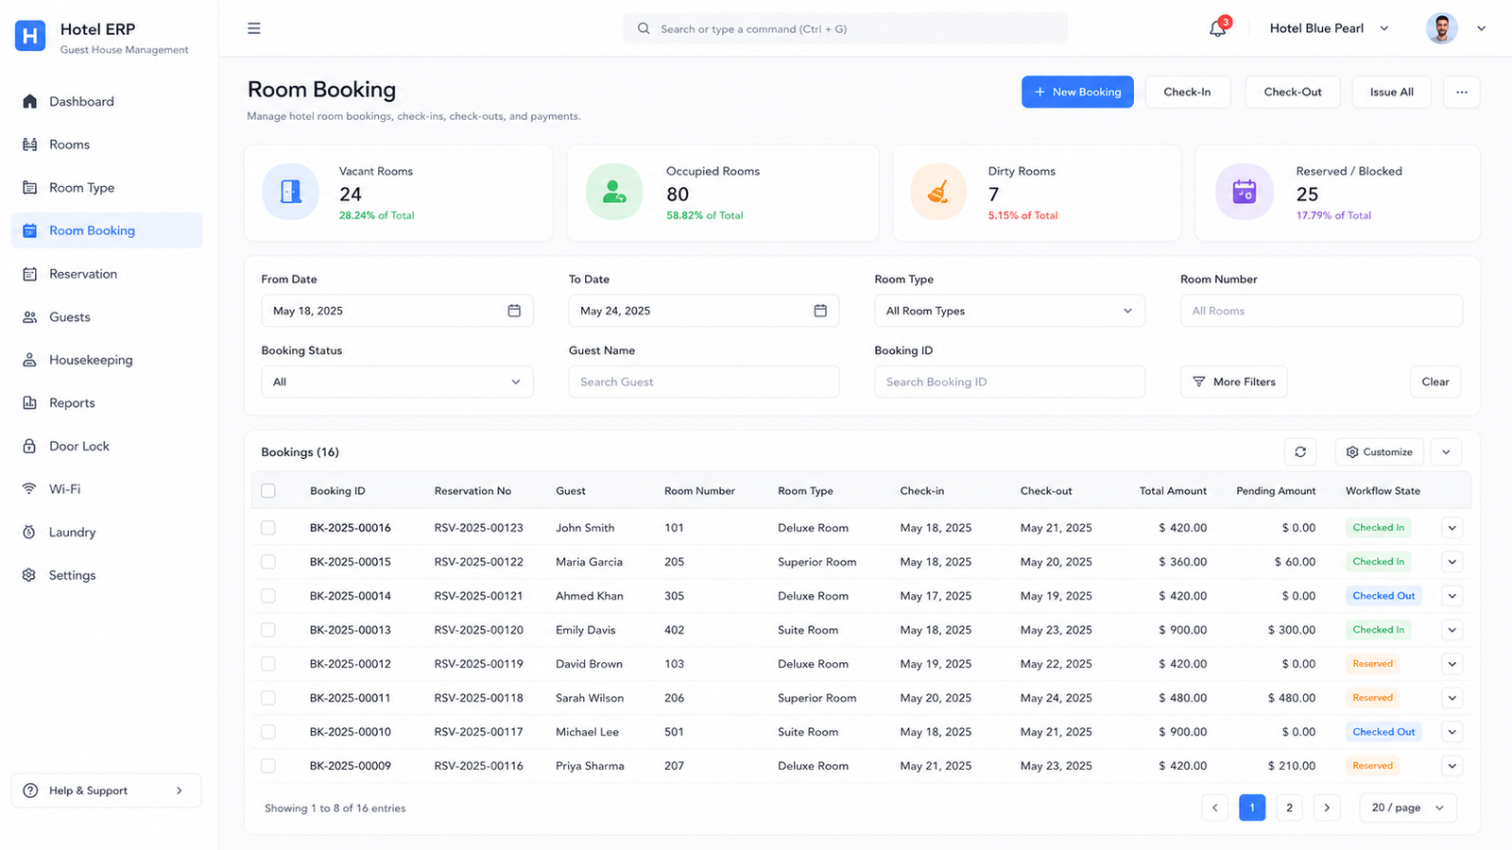1512x850 pixels.
Task: Expand dropdown next to Customize
Action: [1446, 452]
